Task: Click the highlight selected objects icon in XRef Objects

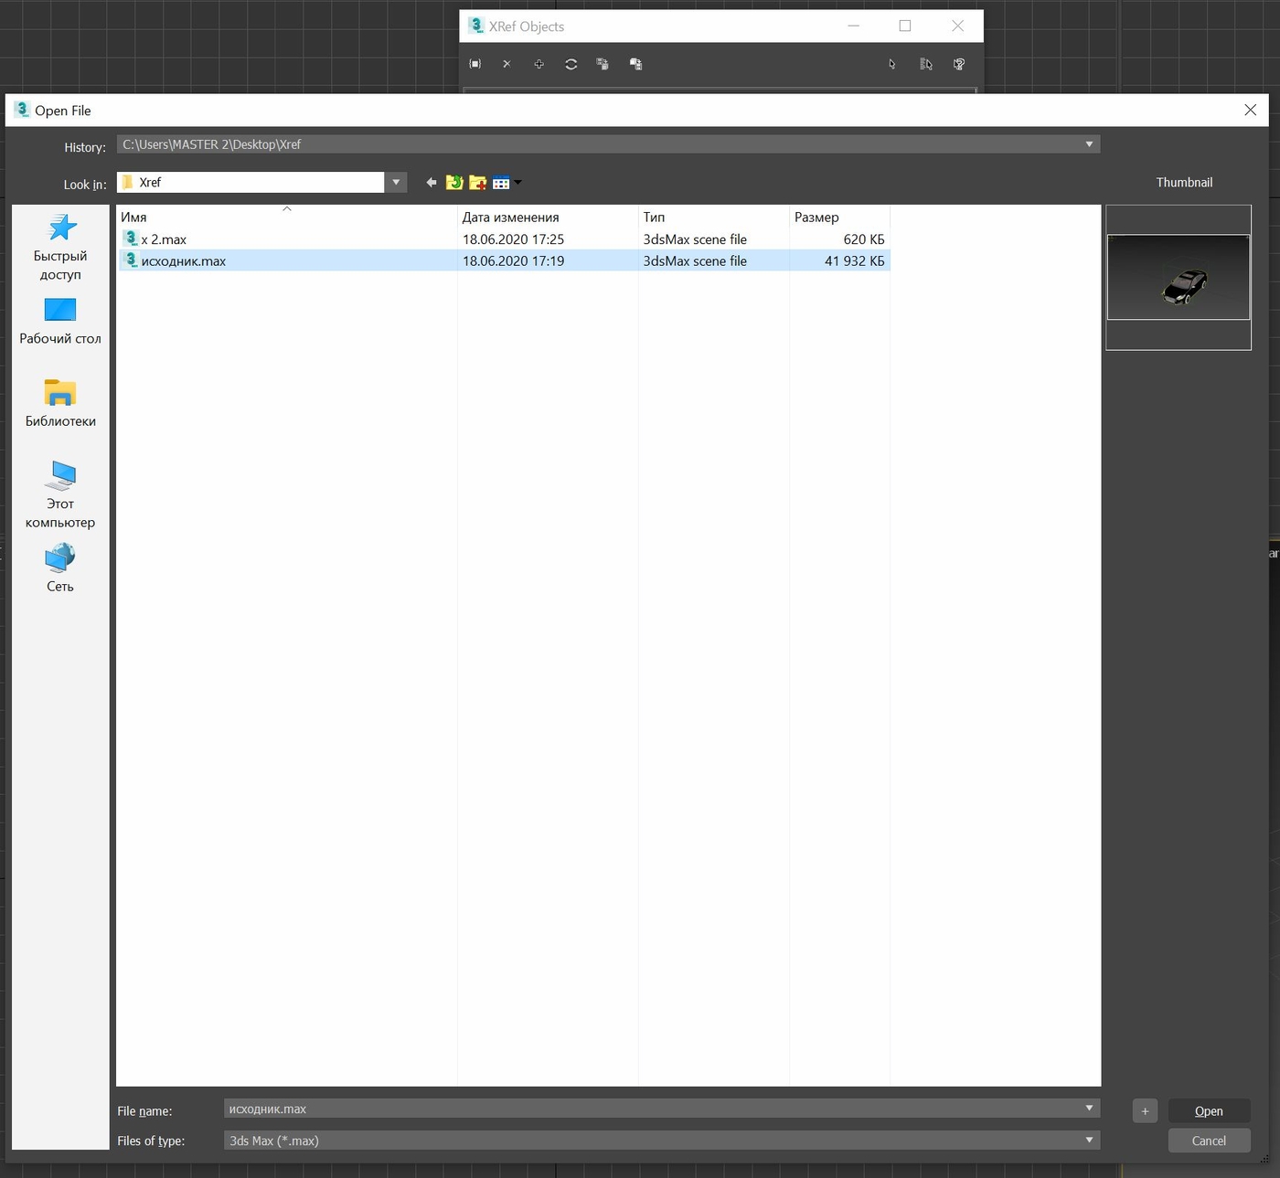Action: click(959, 64)
